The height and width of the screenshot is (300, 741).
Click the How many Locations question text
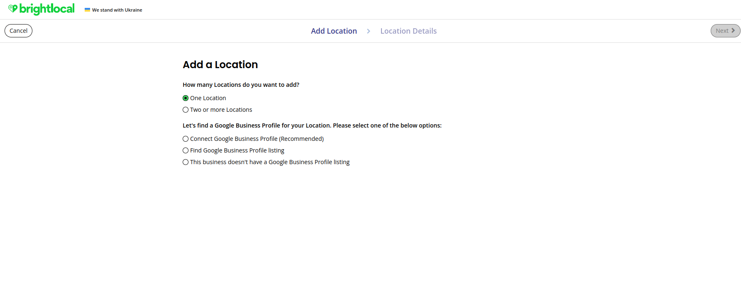[241, 85]
